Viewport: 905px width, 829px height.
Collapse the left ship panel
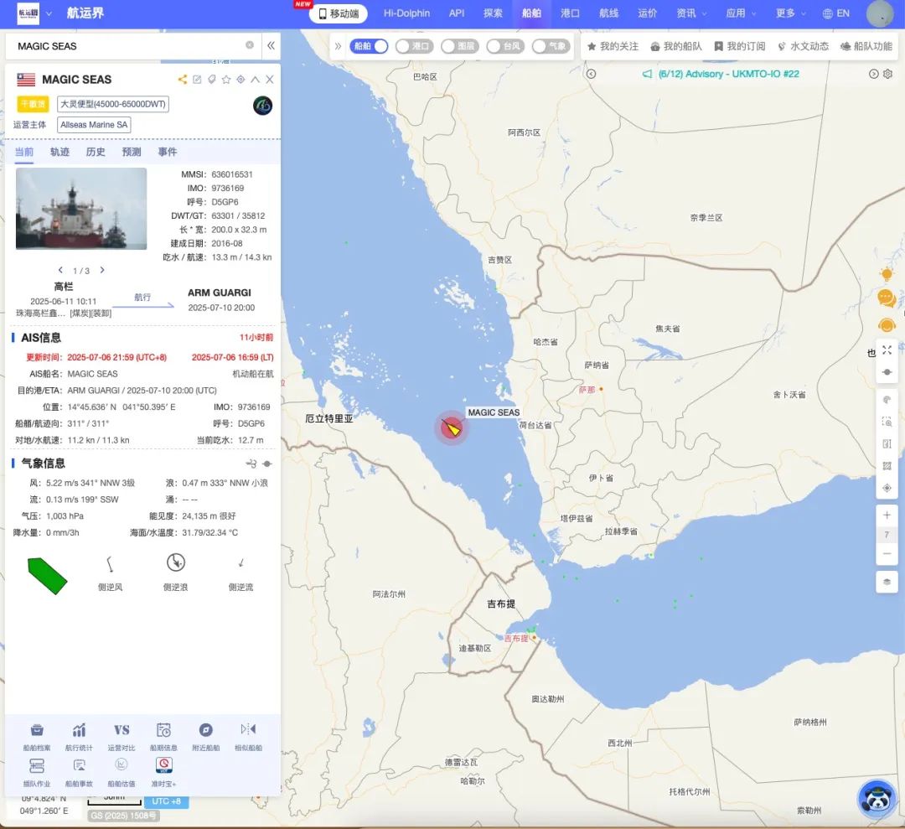coord(271,45)
